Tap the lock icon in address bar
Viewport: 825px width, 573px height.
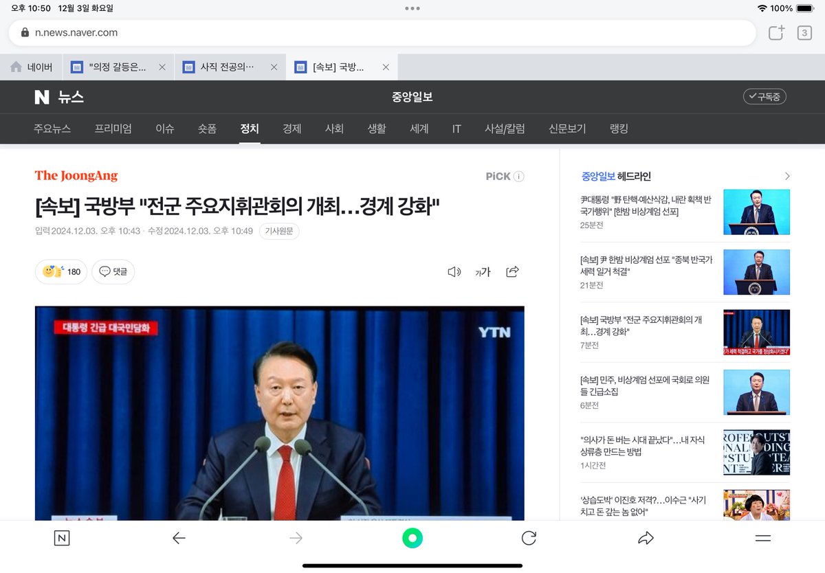pyautogui.click(x=25, y=32)
